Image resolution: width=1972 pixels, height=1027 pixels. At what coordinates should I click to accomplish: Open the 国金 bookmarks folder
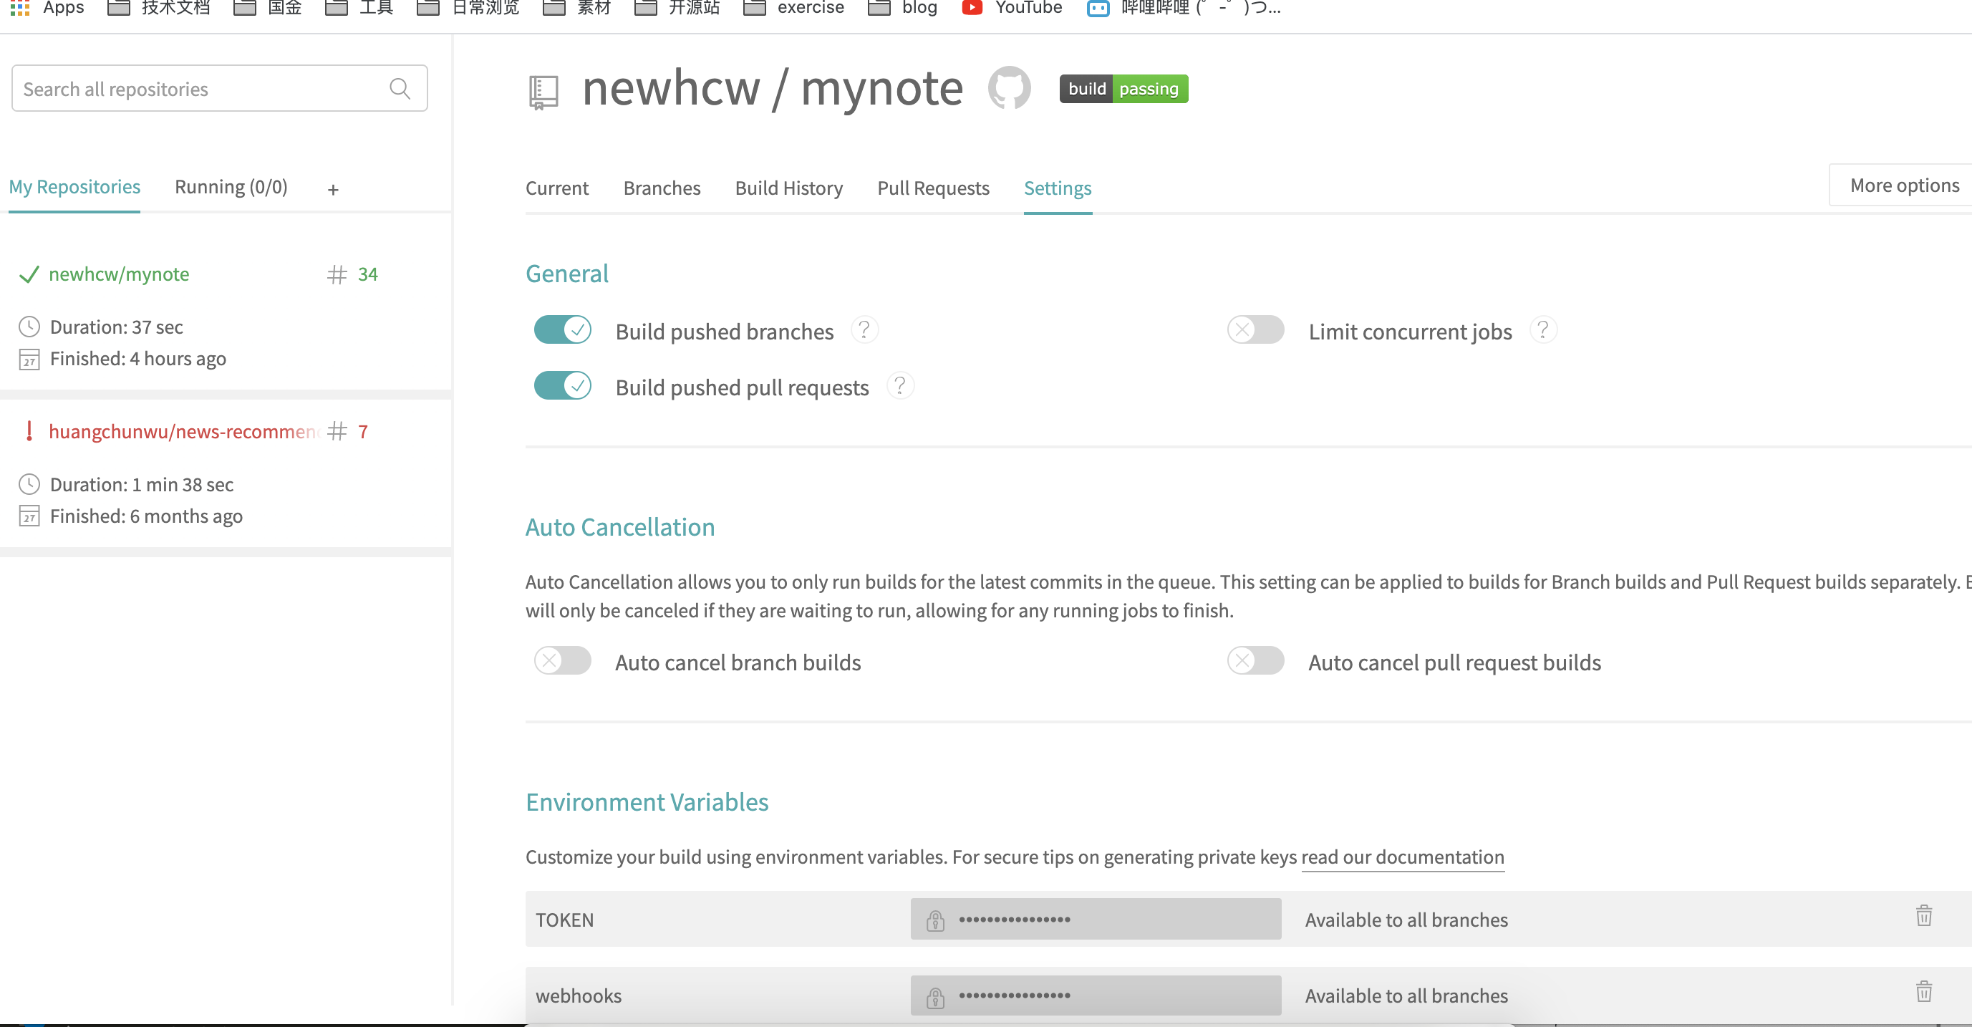268,8
